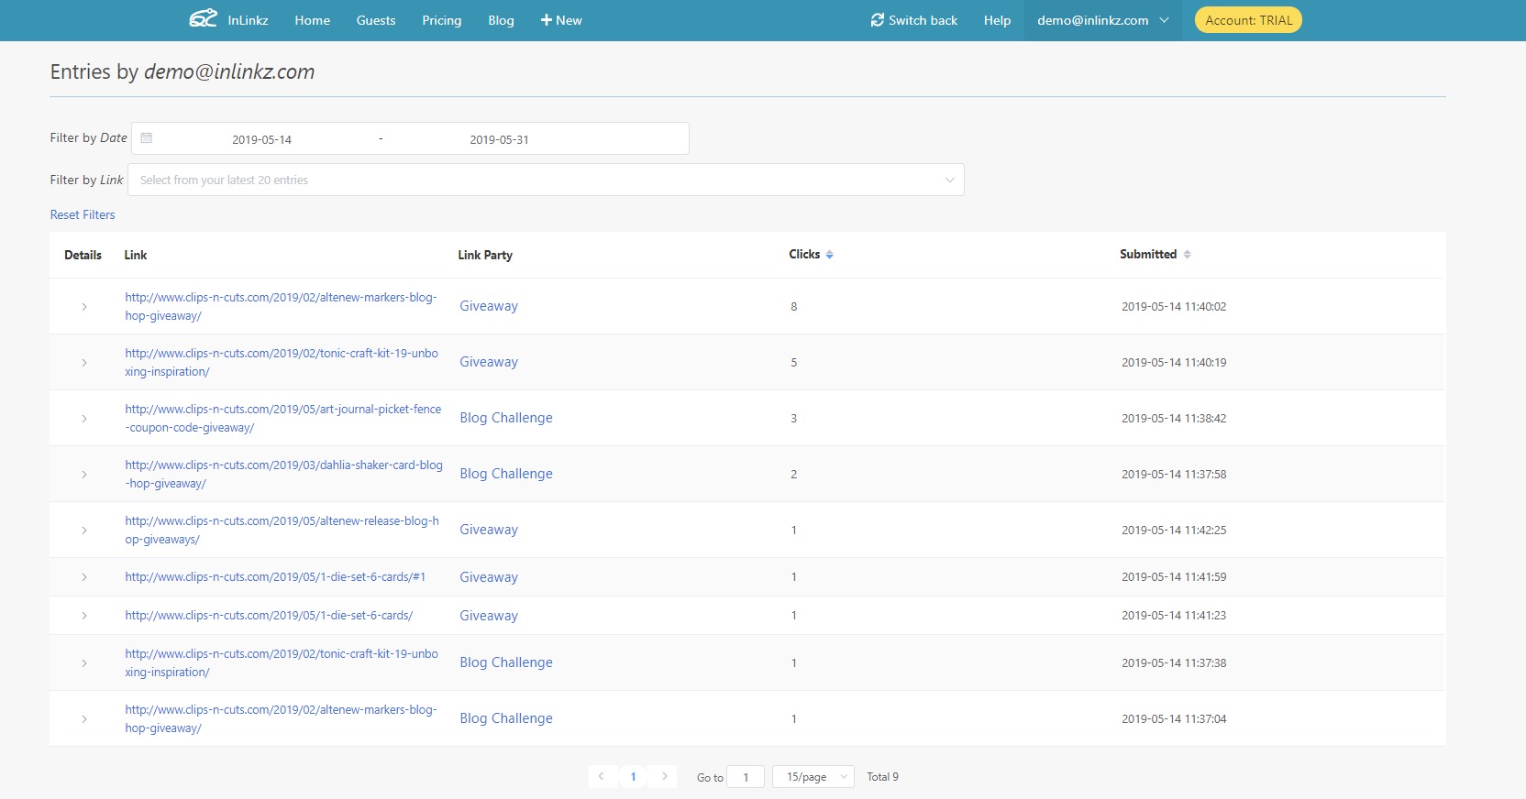
Task: Open the Pricing menu item
Action: (442, 20)
